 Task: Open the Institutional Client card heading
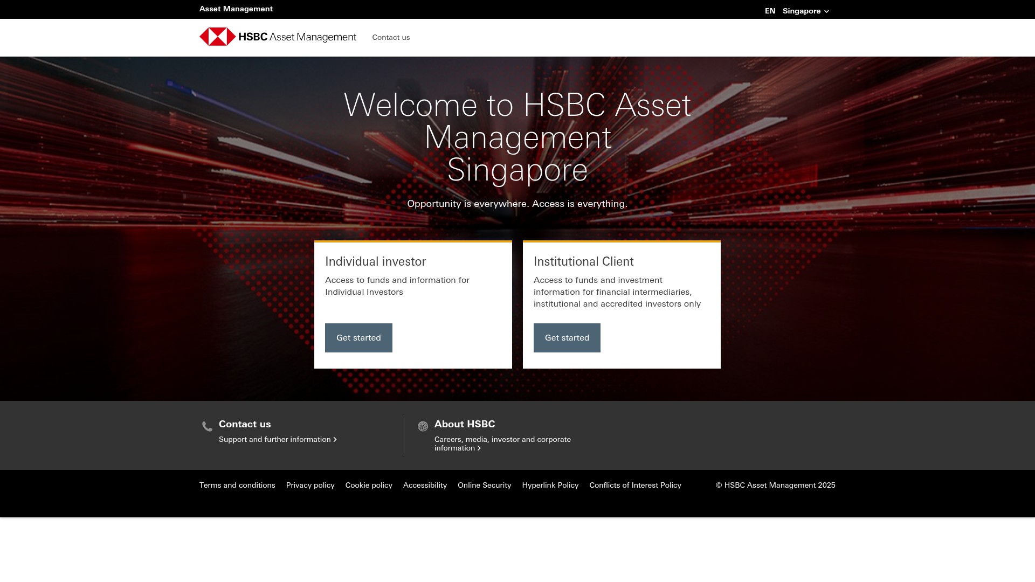point(584,261)
